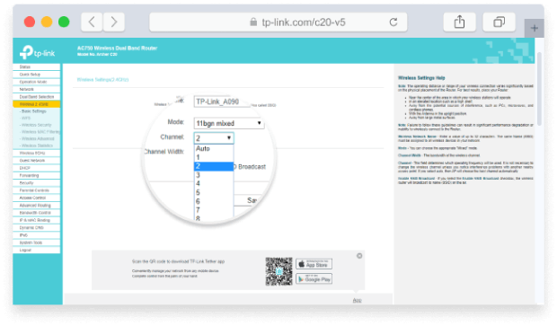Choose channel 3 in the list
This screenshot has height=326, width=557.
[x=214, y=175]
